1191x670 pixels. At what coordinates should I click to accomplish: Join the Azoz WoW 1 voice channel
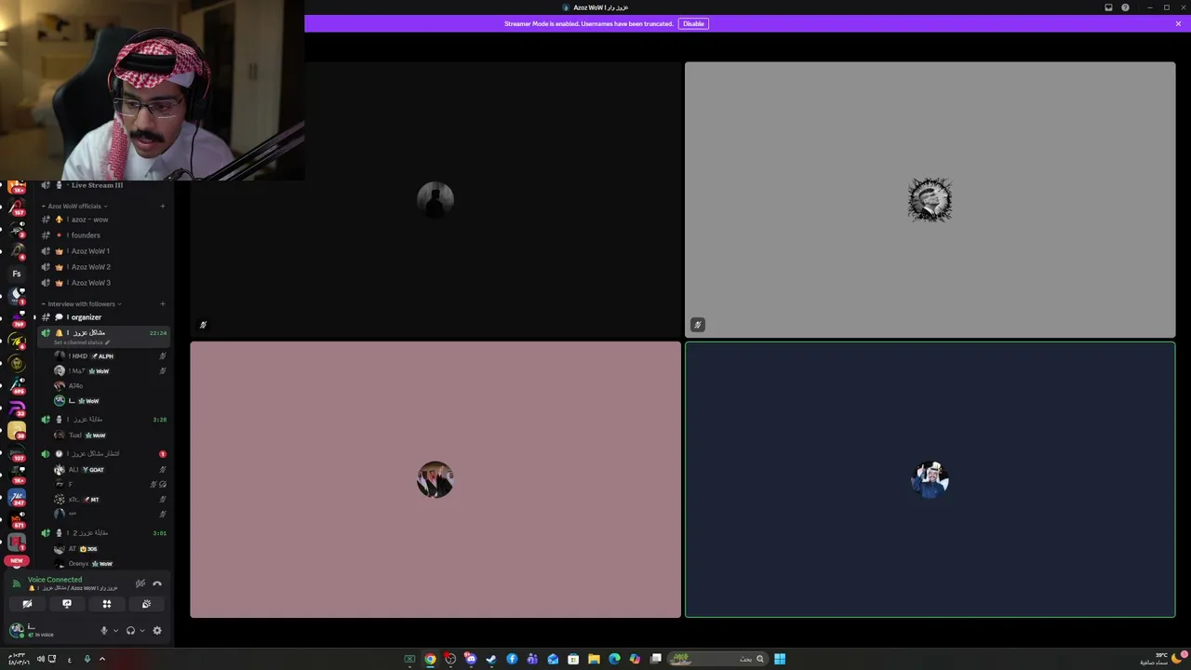pyautogui.click(x=102, y=251)
